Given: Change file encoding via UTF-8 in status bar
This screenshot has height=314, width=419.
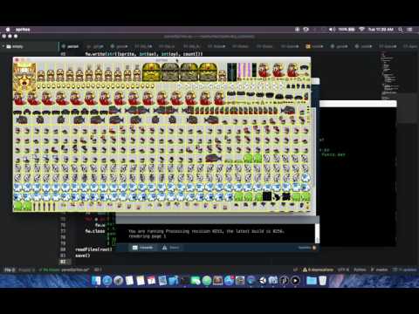Looking at the screenshot, I should pos(343,270).
